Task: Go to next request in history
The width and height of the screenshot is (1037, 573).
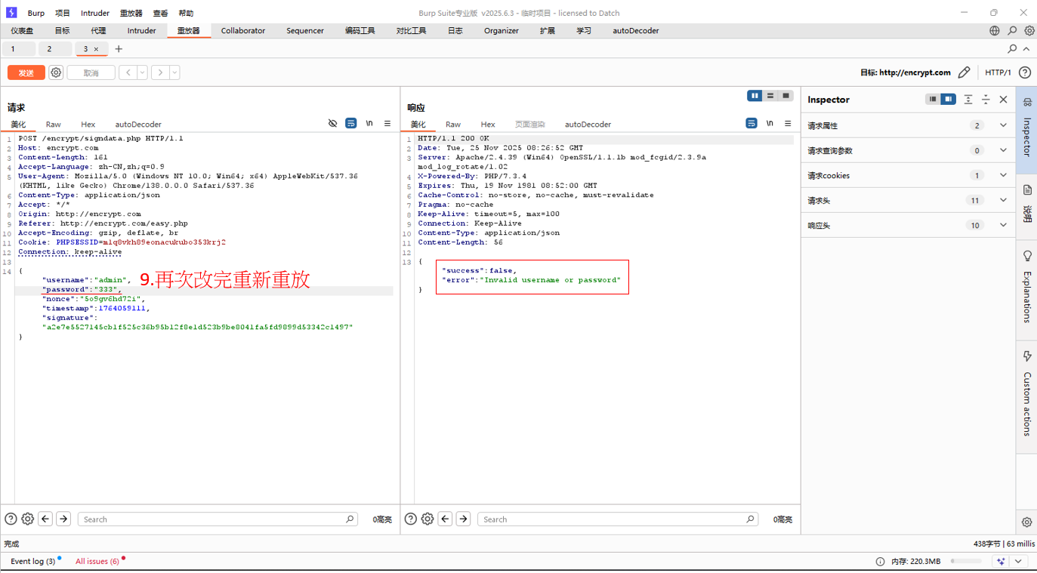Action: tap(159, 72)
